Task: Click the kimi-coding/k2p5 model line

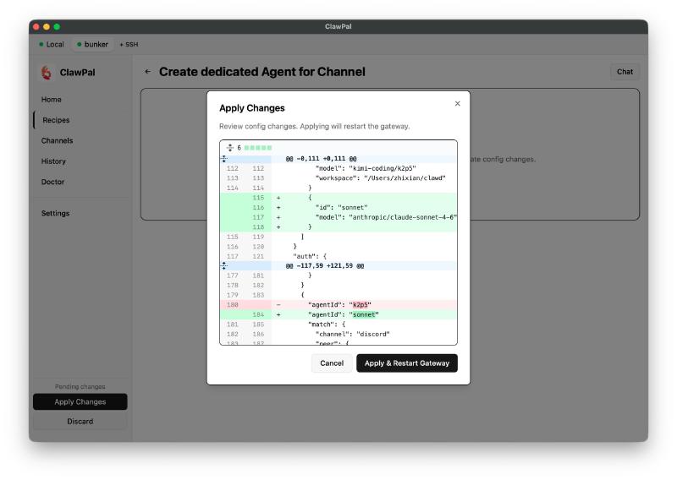Action: pyautogui.click(x=338, y=168)
